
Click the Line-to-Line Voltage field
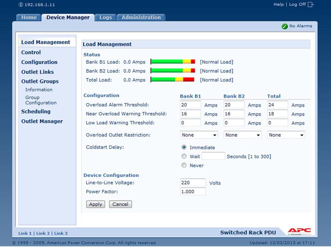pyautogui.click(x=193, y=182)
